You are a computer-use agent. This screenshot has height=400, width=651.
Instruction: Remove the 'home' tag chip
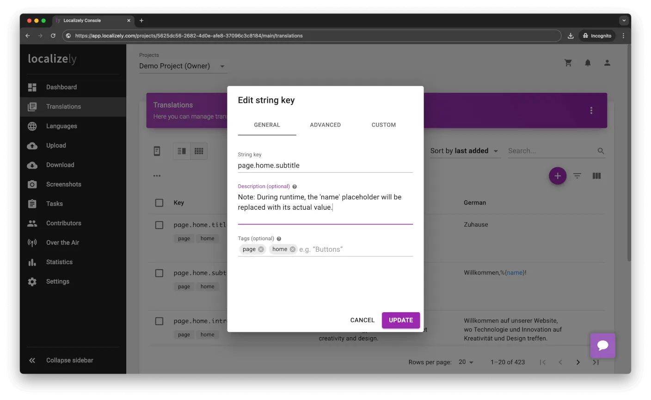pos(292,249)
